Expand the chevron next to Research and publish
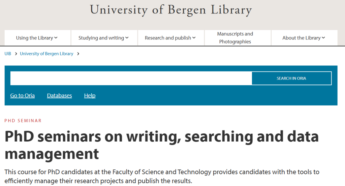Viewport: 345px width, 186px height. pos(194,38)
